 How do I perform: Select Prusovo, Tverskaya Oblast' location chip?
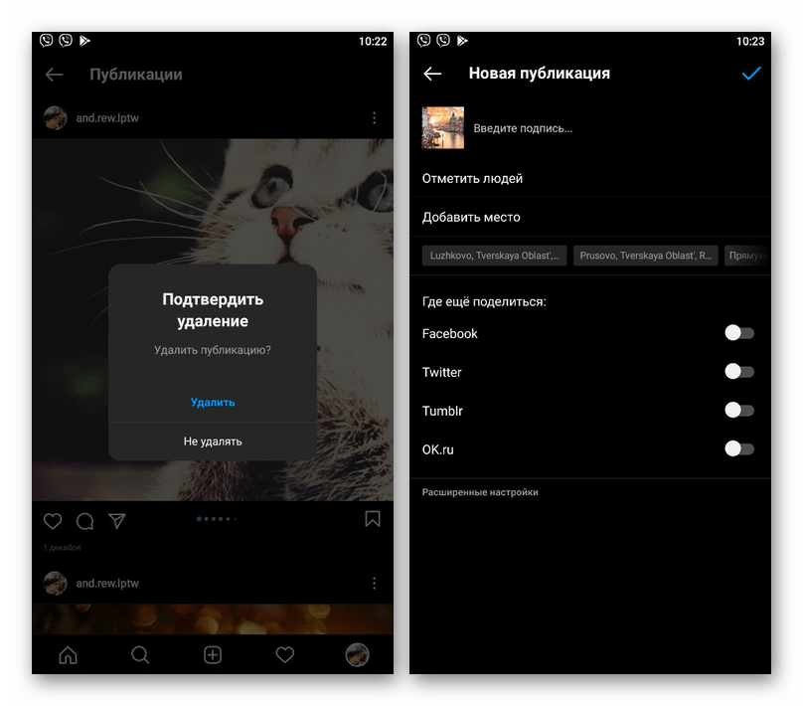[x=645, y=256]
